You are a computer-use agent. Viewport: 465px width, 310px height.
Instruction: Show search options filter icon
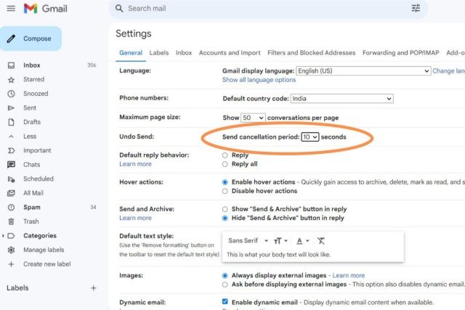[416, 8]
